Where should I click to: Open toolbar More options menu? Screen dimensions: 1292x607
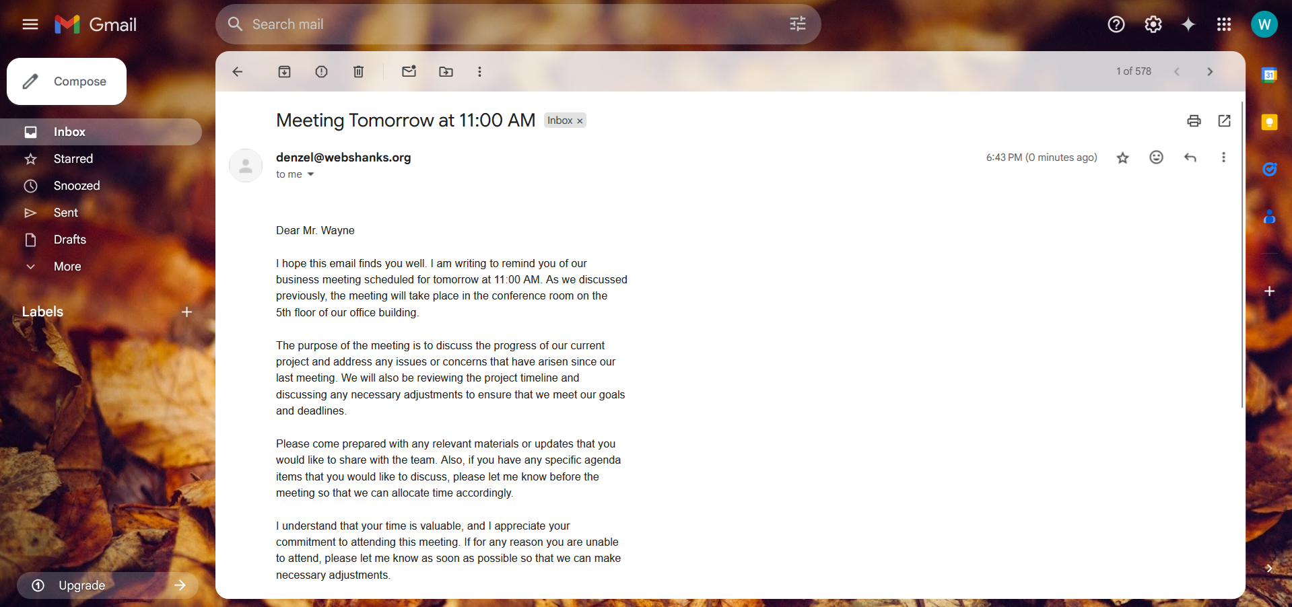point(479,71)
